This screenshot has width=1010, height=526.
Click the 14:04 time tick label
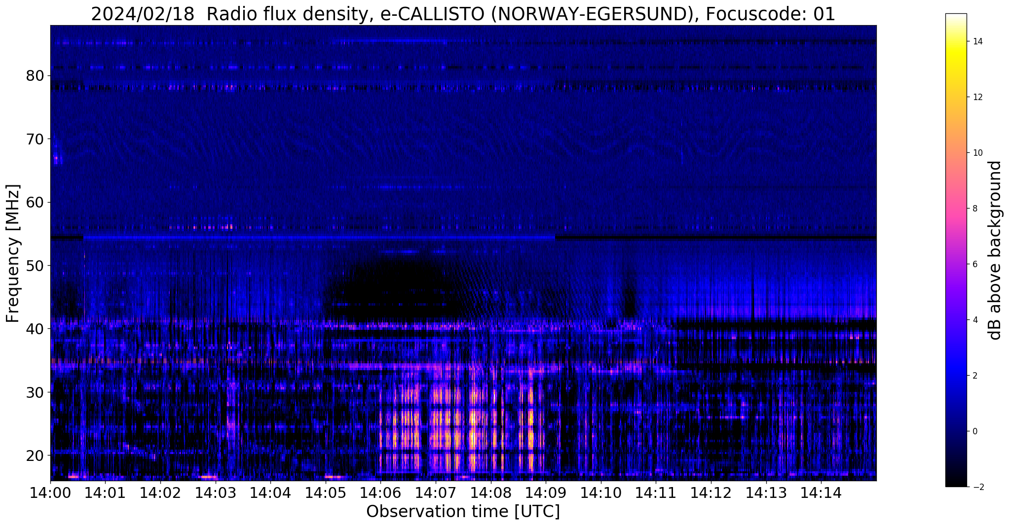coord(270,492)
